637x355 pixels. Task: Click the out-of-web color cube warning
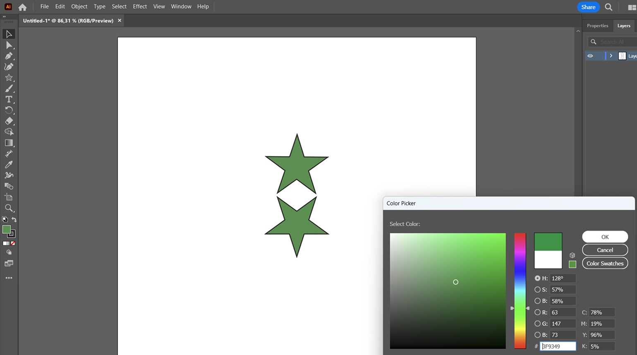click(572, 255)
